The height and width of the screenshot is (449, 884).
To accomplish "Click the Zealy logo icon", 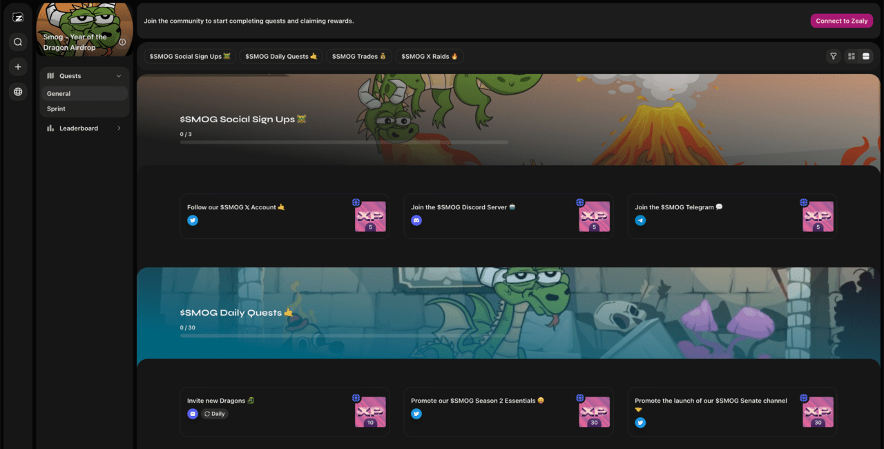I will point(18,18).
